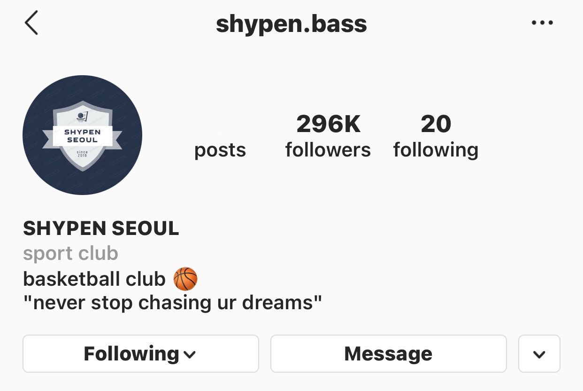Tap the SHYPEN SEOUL display name
Viewport: 583px width, 391px height.
(x=101, y=228)
